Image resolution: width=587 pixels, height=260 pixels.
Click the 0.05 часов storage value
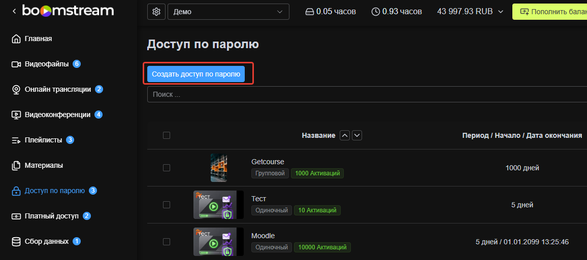pos(336,12)
